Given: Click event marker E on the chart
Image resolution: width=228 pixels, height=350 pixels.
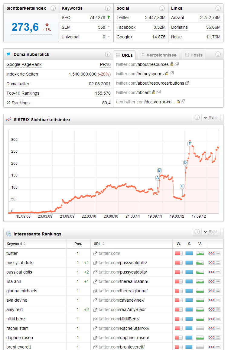Looking at the screenshot, I should [190, 144].
